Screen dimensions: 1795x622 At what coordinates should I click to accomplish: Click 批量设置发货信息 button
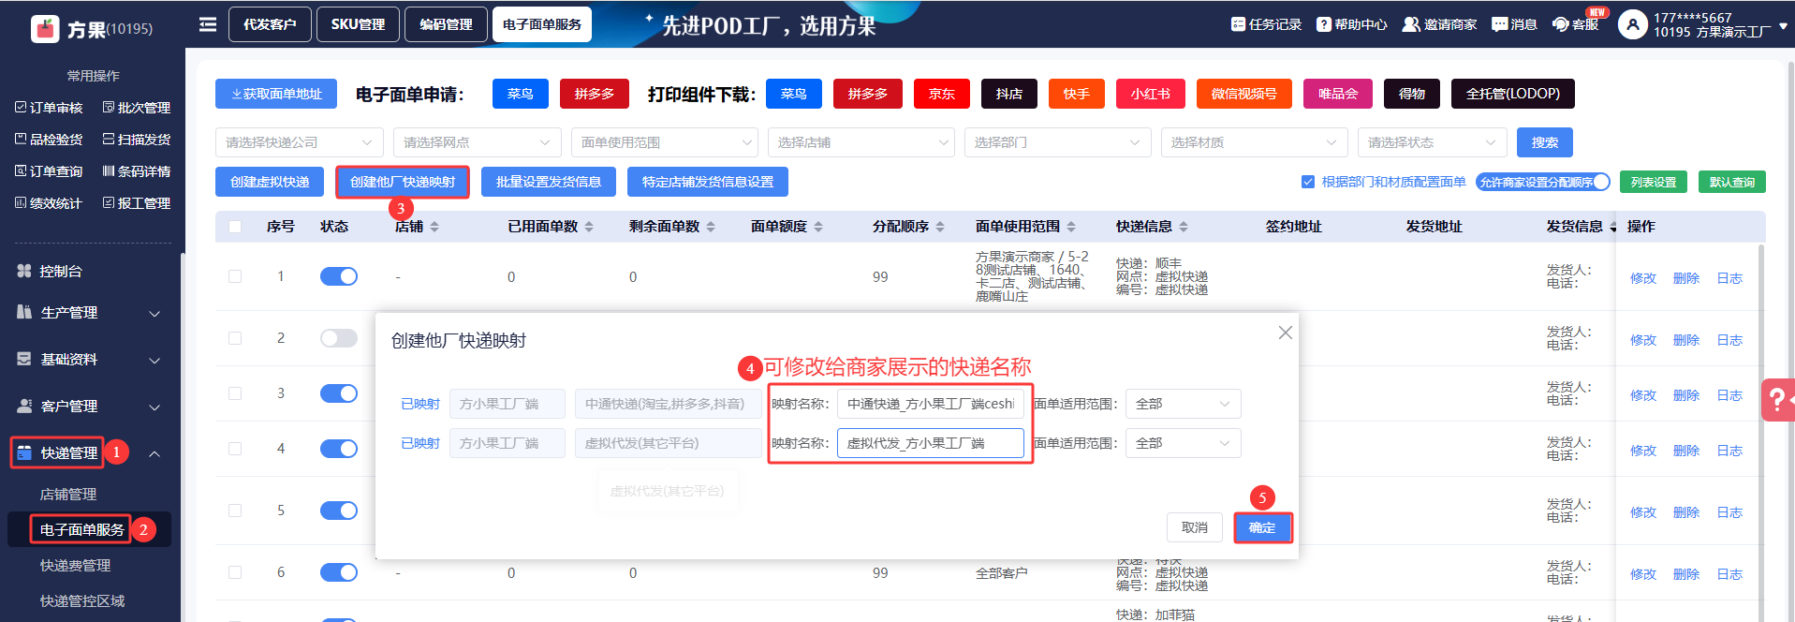pos(549,182)
